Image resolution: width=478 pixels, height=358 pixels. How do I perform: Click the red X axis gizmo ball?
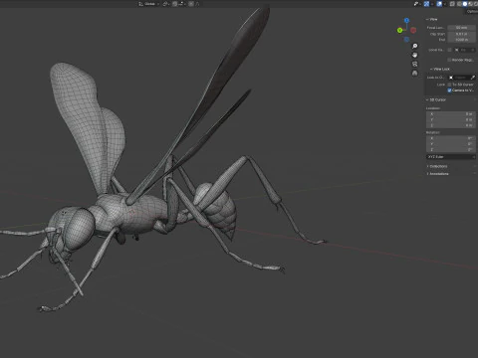(x=413, y=31)
